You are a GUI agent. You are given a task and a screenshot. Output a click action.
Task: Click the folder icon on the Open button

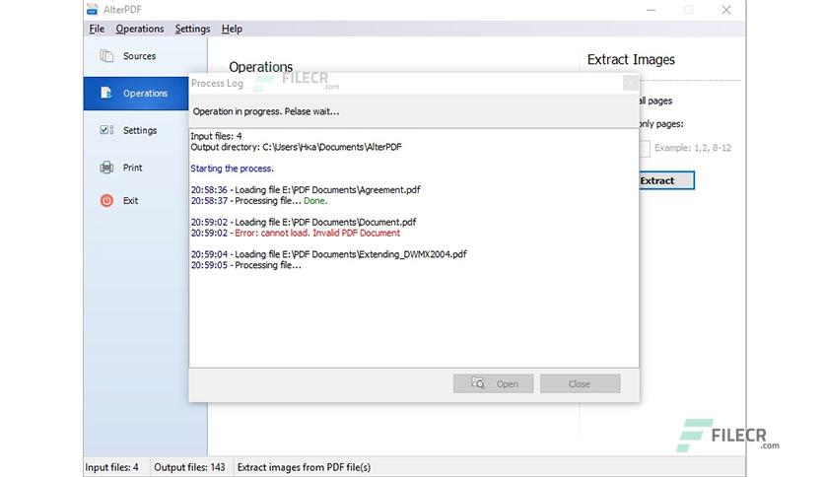pyautogui.click(x=478, y=383)
